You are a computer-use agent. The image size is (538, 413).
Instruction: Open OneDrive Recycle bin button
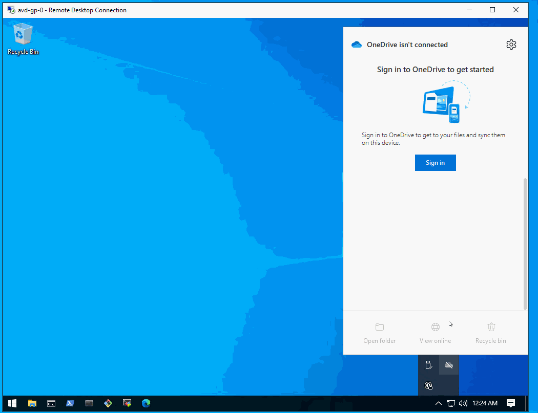click(x=491, y=333)
